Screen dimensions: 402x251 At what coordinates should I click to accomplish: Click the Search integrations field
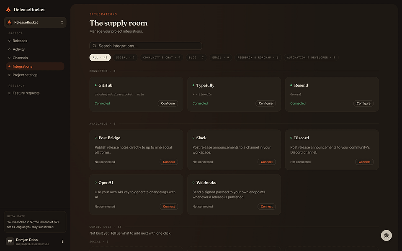[x=146, y=46]
